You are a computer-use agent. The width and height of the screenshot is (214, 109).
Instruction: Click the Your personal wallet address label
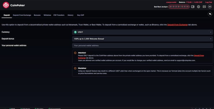tap(14, 46)
